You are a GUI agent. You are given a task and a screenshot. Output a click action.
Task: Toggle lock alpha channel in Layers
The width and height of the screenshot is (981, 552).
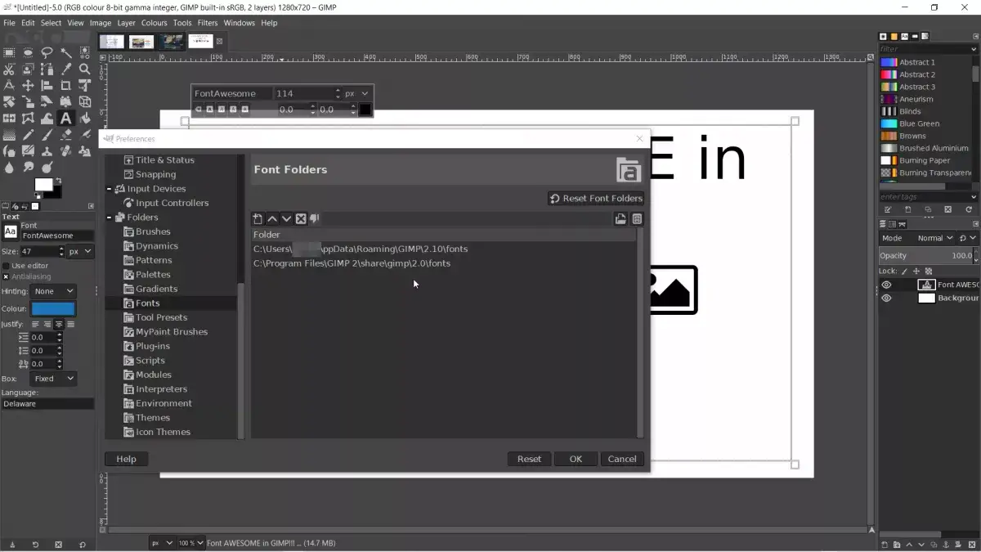pos(929,271)
